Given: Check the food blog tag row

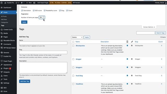Looking at the screenshot, I should coord(73,76).
